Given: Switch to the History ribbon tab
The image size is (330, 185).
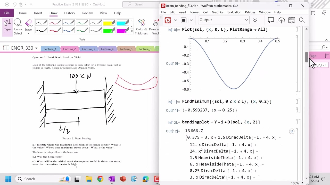Looking at the screenshot, I should 70,13.
